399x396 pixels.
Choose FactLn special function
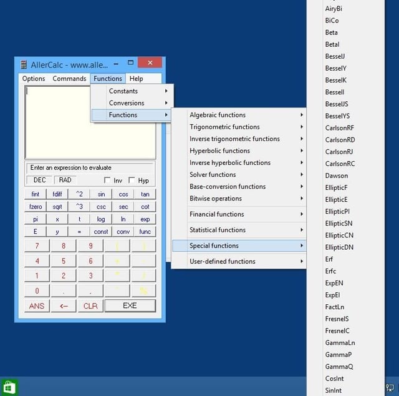(x=345, y=307)
